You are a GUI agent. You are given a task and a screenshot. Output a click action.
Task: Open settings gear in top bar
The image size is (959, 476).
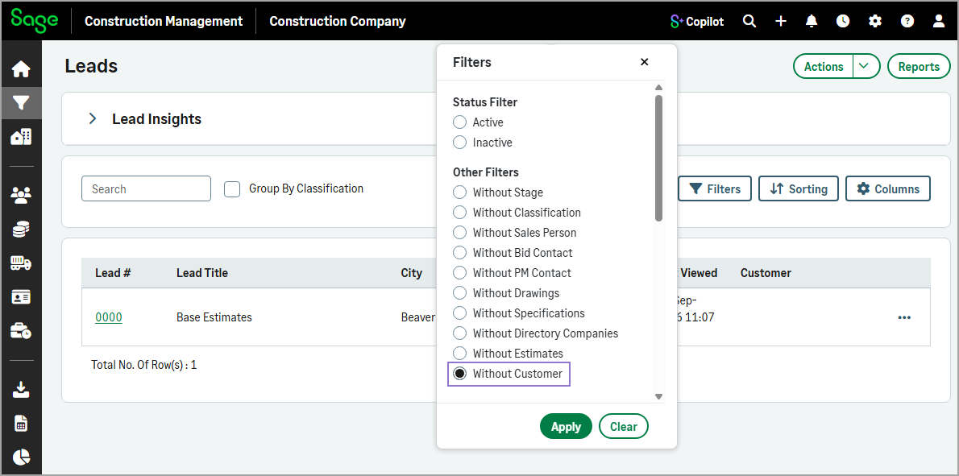(875, 22)
